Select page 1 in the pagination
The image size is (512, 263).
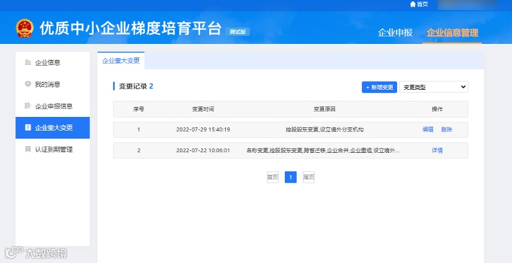pyautogui.click(x=290, y=177)
